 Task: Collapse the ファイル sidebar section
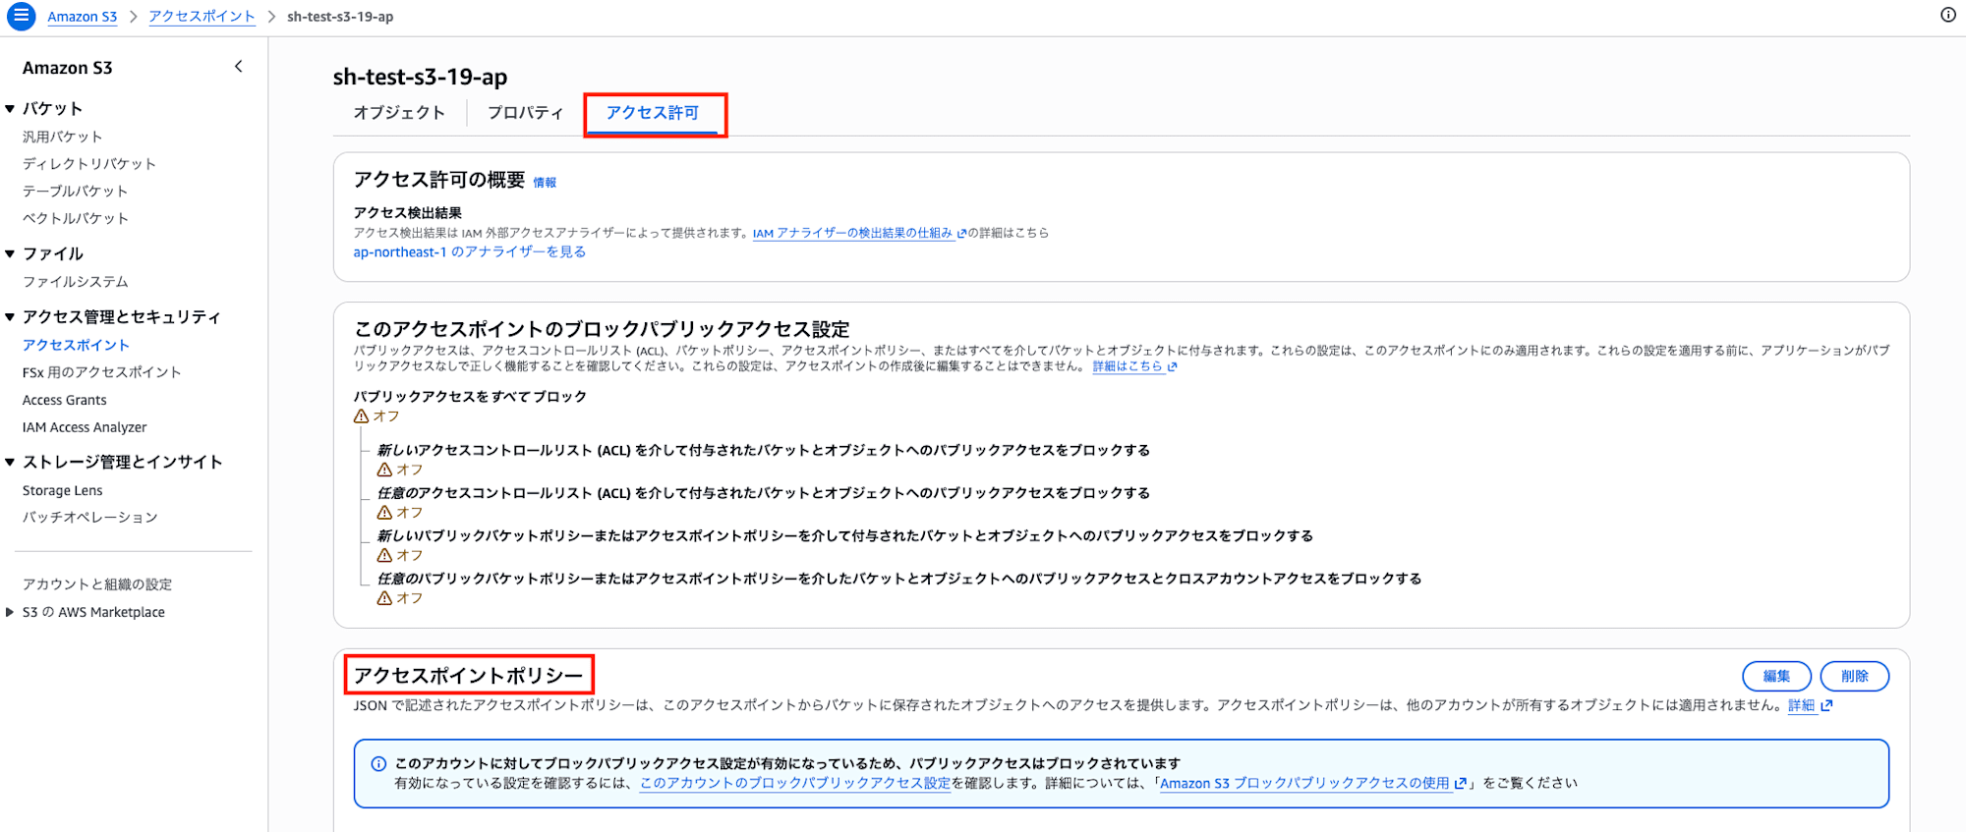pyautogui.click(x=10, y=254)
